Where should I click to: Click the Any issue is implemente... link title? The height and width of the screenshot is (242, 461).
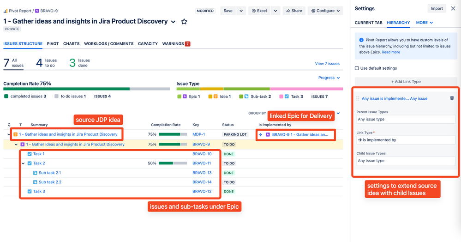(x=395, y=99)
